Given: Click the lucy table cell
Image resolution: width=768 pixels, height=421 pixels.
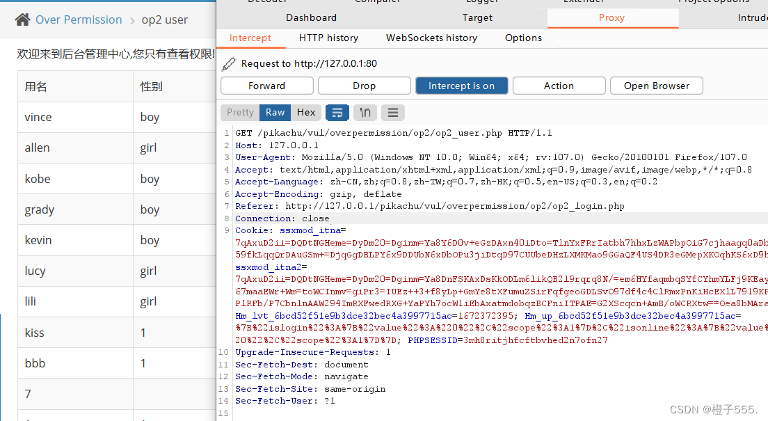Looking at the screenshot, I should [75, 271].
